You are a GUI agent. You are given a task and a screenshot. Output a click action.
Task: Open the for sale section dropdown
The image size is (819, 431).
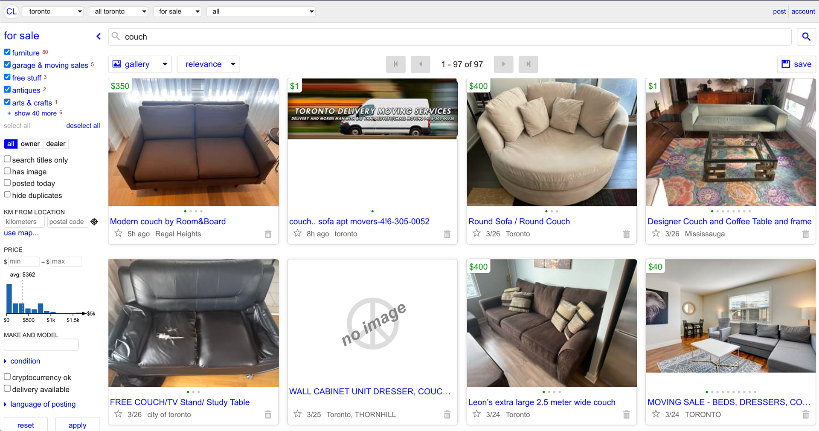click(x=177, y=12)
